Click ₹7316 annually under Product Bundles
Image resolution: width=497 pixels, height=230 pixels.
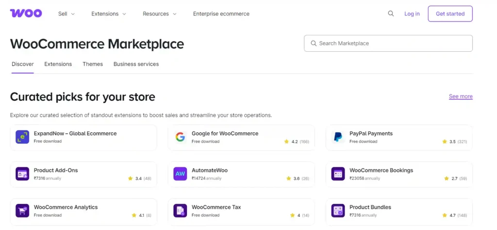click(x=363, y=215)
